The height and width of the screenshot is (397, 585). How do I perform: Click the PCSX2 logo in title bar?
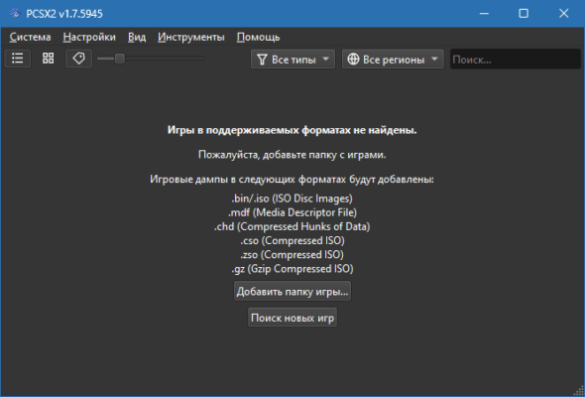[15, 14]
